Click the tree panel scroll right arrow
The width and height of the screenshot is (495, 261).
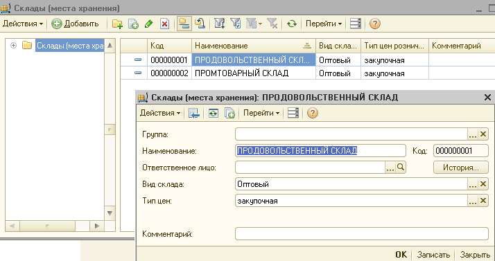click(97, 226)
